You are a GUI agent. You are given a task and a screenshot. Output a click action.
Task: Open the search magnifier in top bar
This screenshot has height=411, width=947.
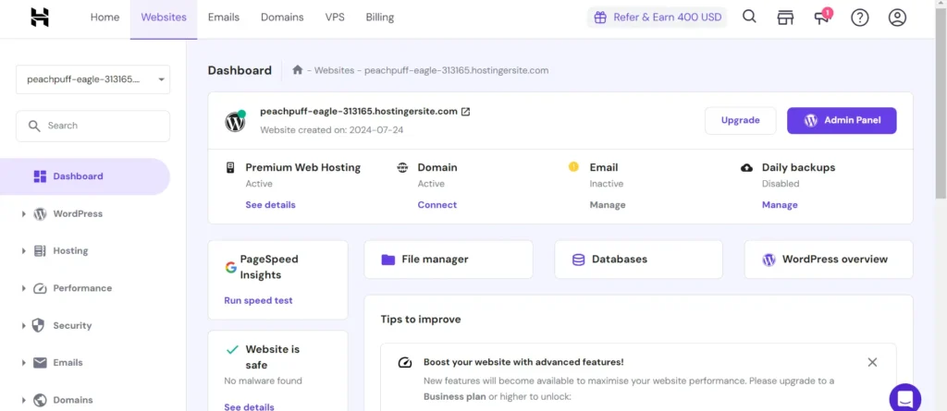pos(749,17)
